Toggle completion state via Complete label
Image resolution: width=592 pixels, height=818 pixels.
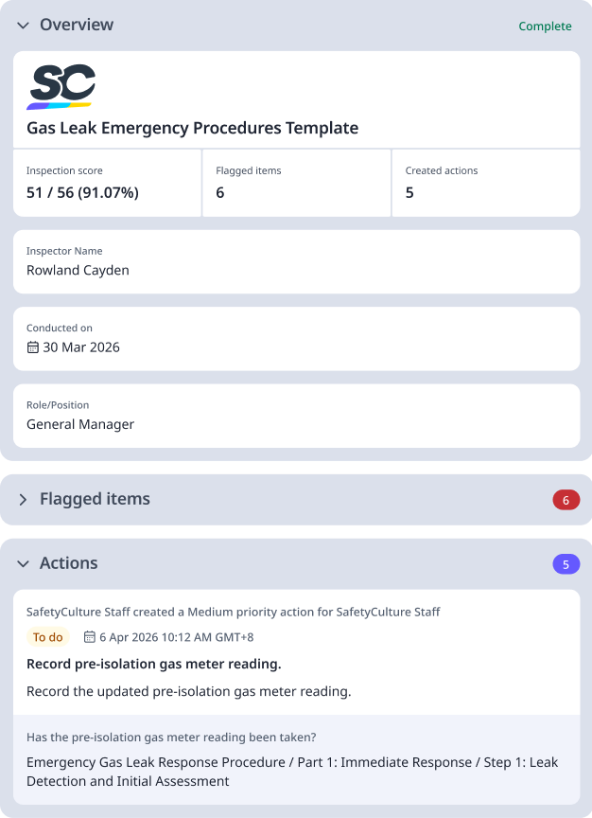pyautogui.click(x=545, y=26)
